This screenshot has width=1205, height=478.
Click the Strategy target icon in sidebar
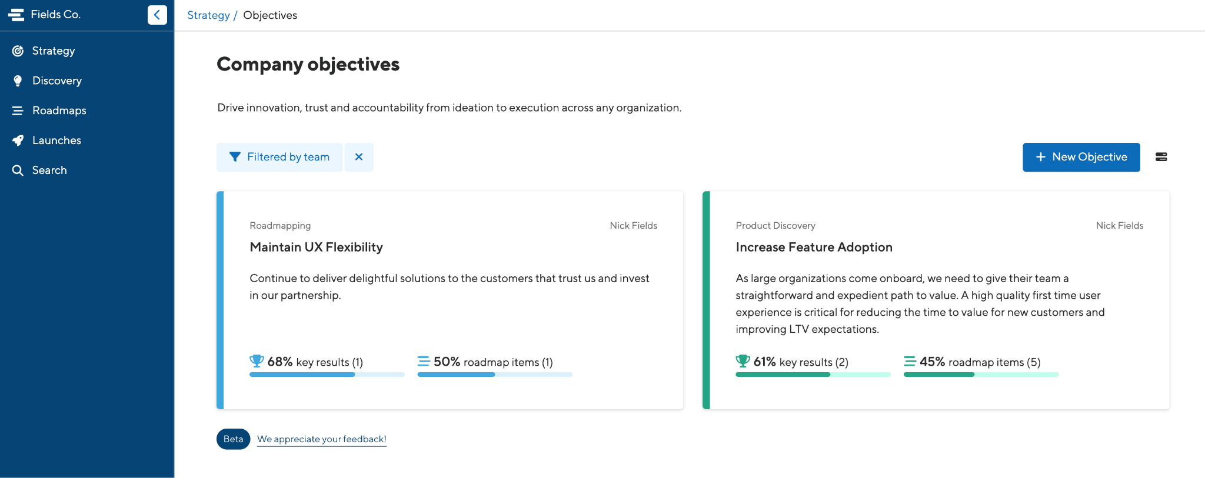[x=18, y=51]
